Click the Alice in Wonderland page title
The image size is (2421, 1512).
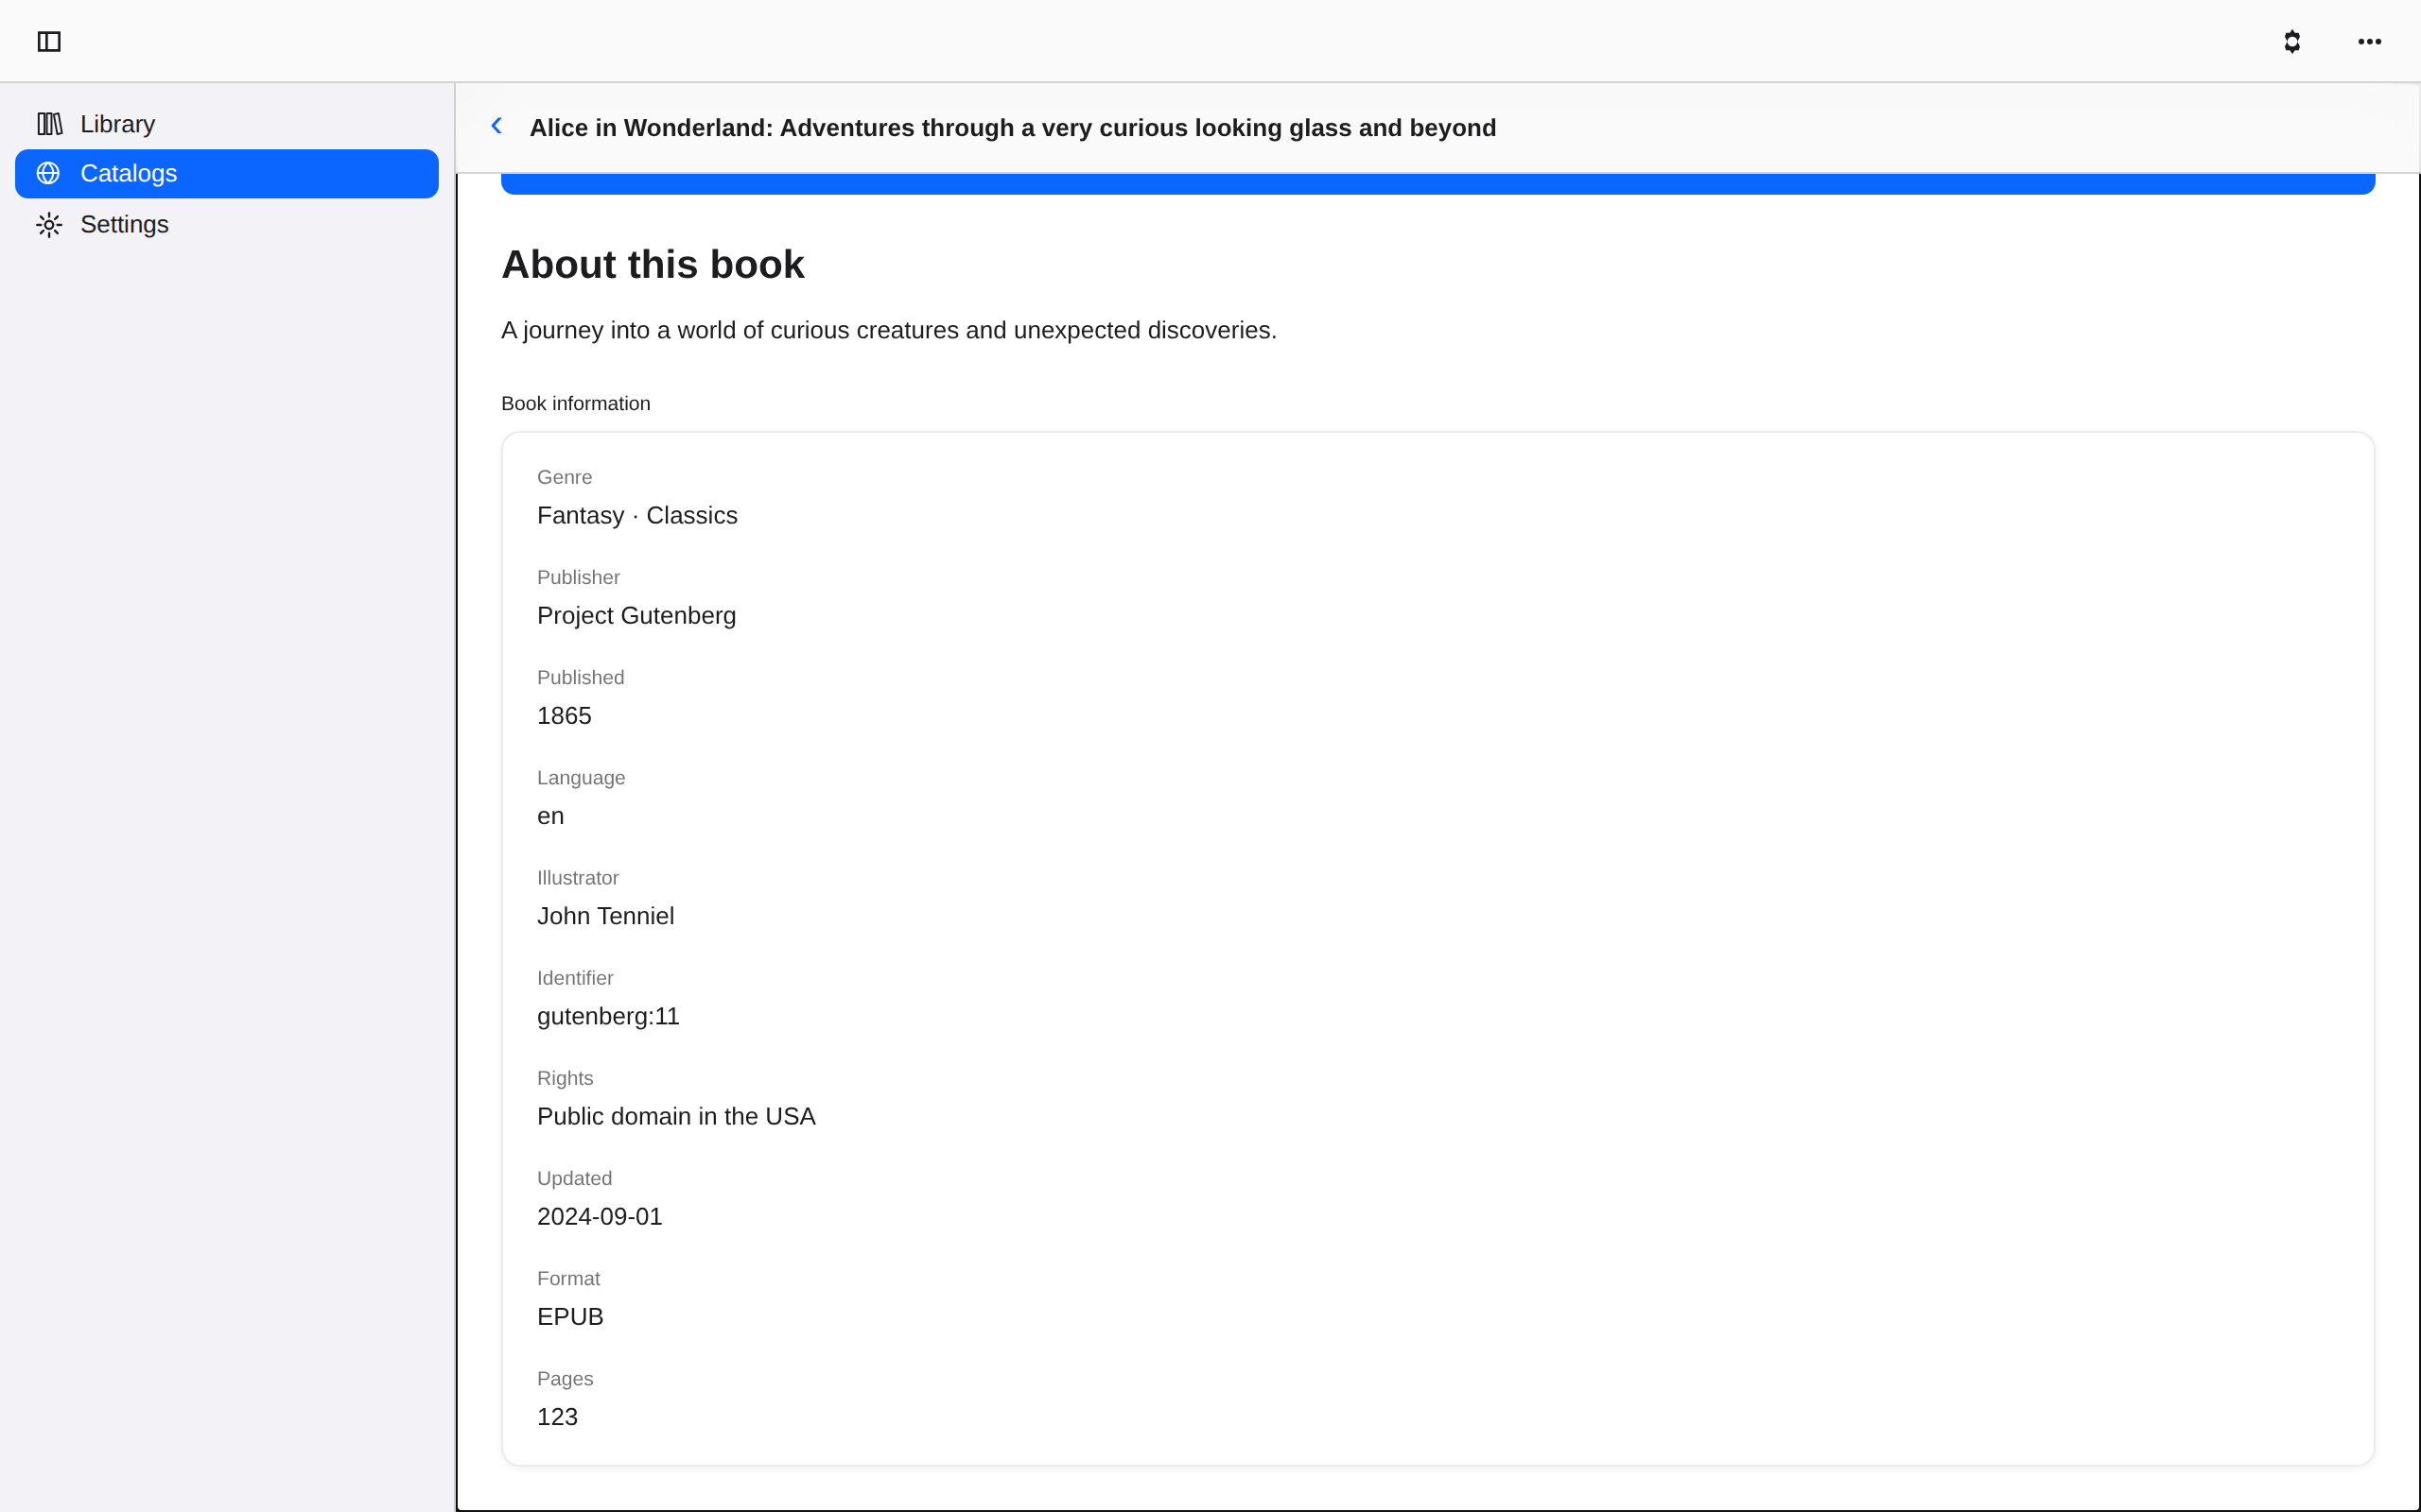pyautogui.click(x=1013, y=128)
